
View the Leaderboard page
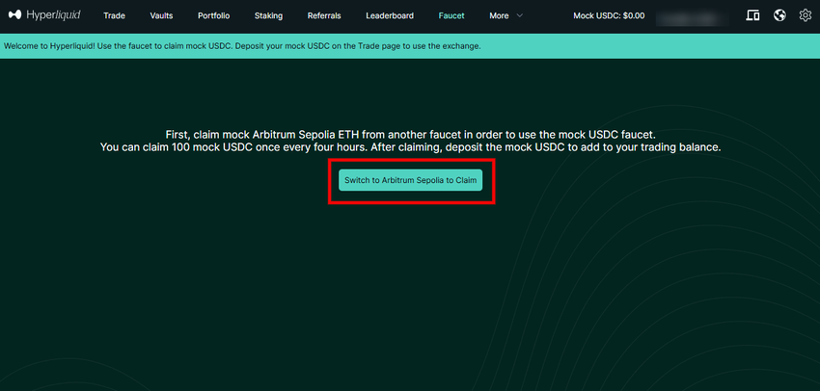click(x=390, y=15)
